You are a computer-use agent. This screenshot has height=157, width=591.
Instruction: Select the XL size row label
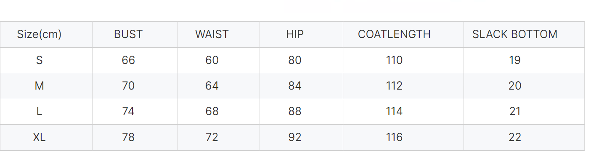pyautogui.click(x=39, y=137)
